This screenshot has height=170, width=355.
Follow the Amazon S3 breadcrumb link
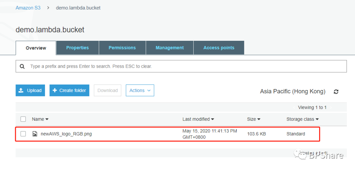pyautogui.click(x=28, y=8)
